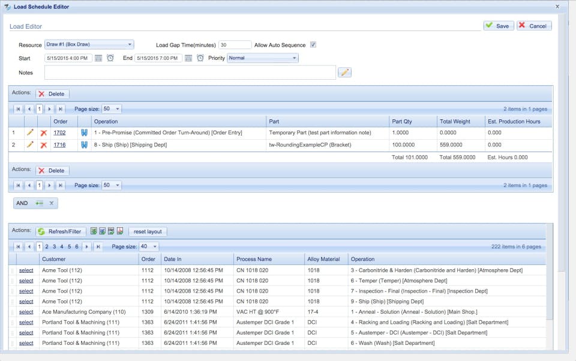Uncheck Allow Auto Sequence checkbox
Screen dimensions: 576x361
[313, 45]
